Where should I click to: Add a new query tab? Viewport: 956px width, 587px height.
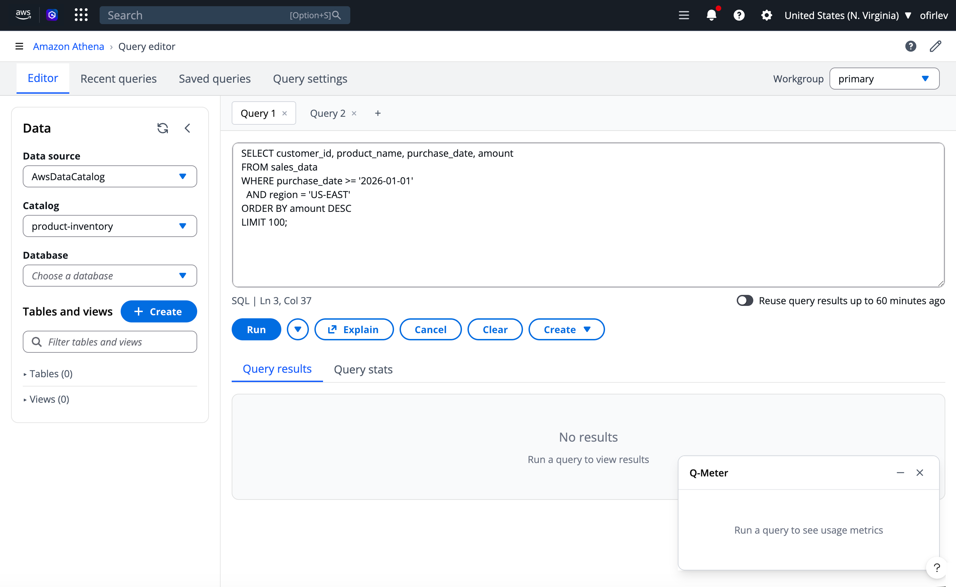click(x=378, y=113)
